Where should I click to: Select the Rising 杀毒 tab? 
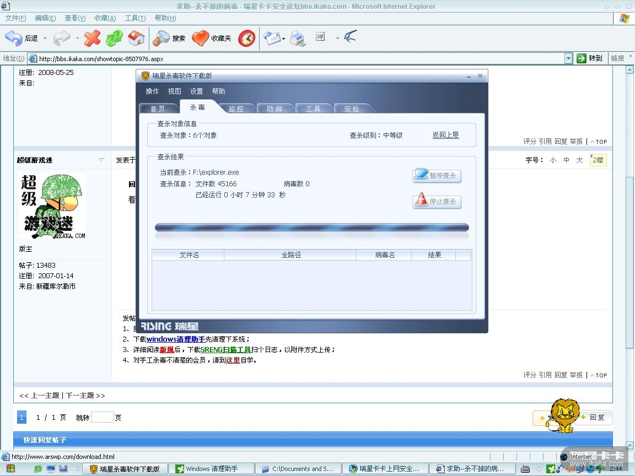point(198,107)
